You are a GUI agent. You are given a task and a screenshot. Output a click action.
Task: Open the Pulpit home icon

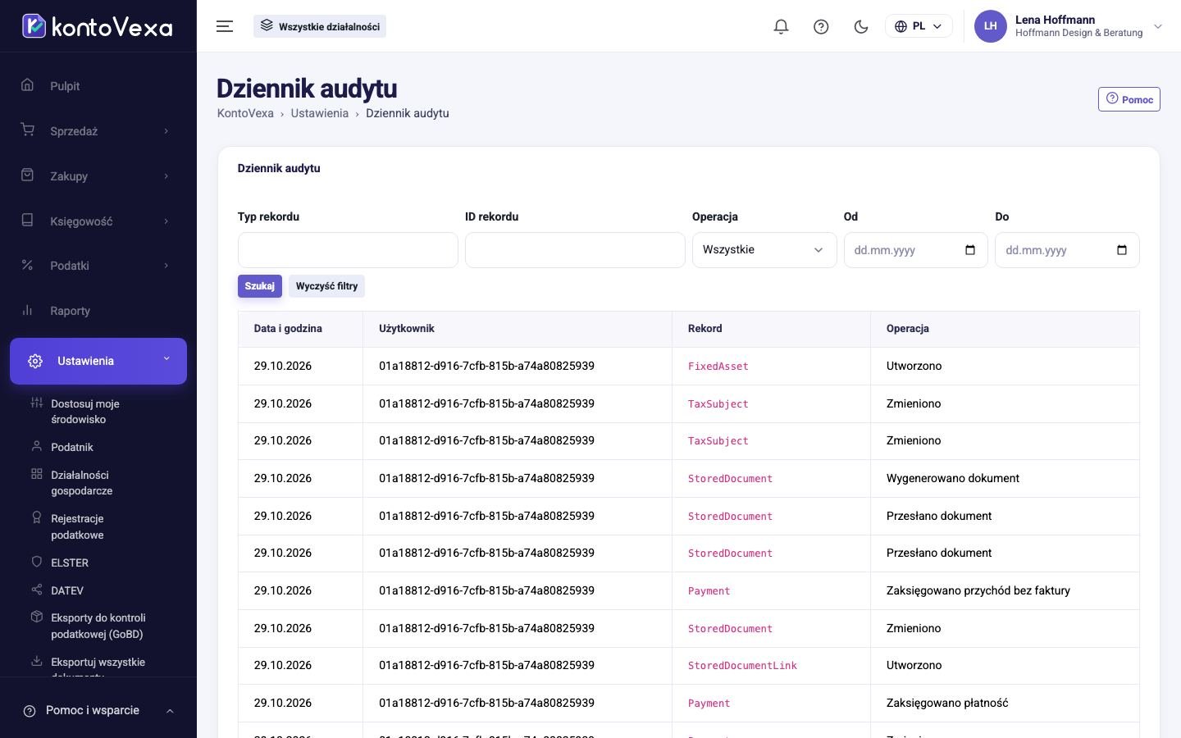(27, 85)
